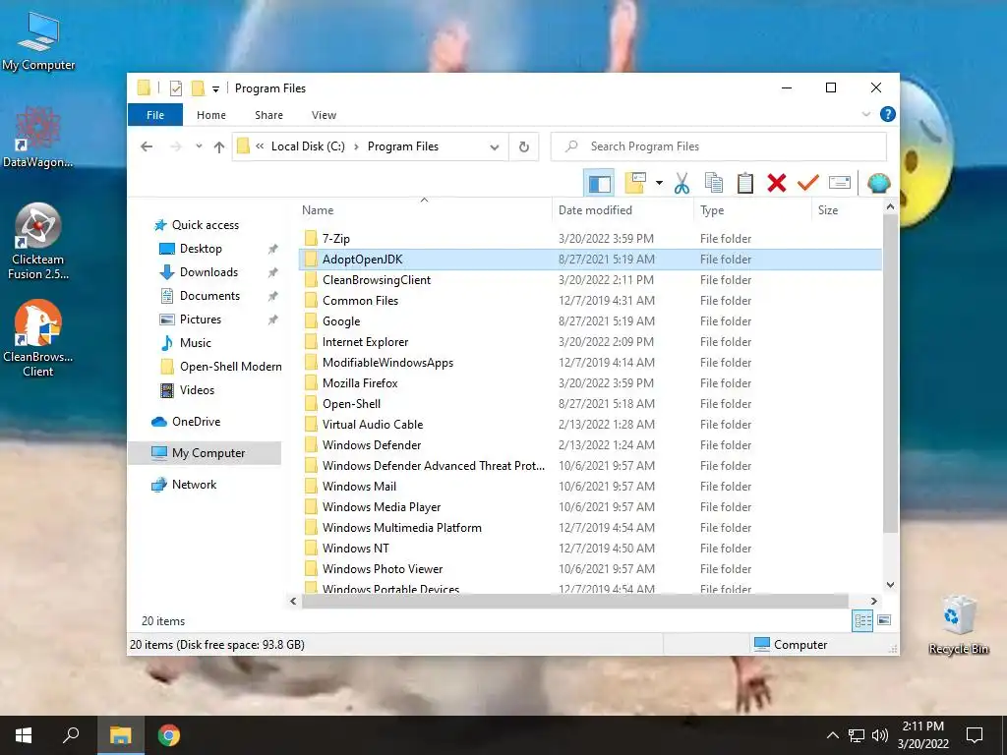The image size is (1007, 755).
Task: Click the volume speaker tray icon
Action: (x=880, y=735)
